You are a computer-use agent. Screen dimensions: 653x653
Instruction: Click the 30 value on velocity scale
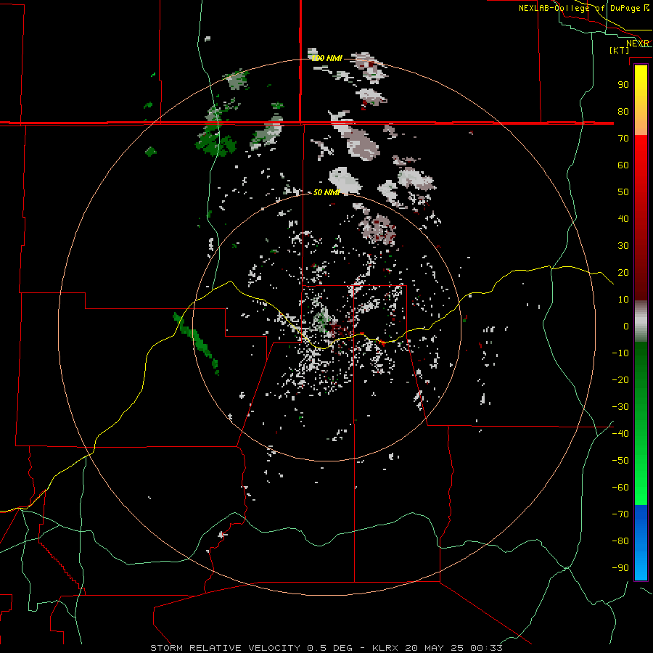pyautogui.click(x=623, y=246)
